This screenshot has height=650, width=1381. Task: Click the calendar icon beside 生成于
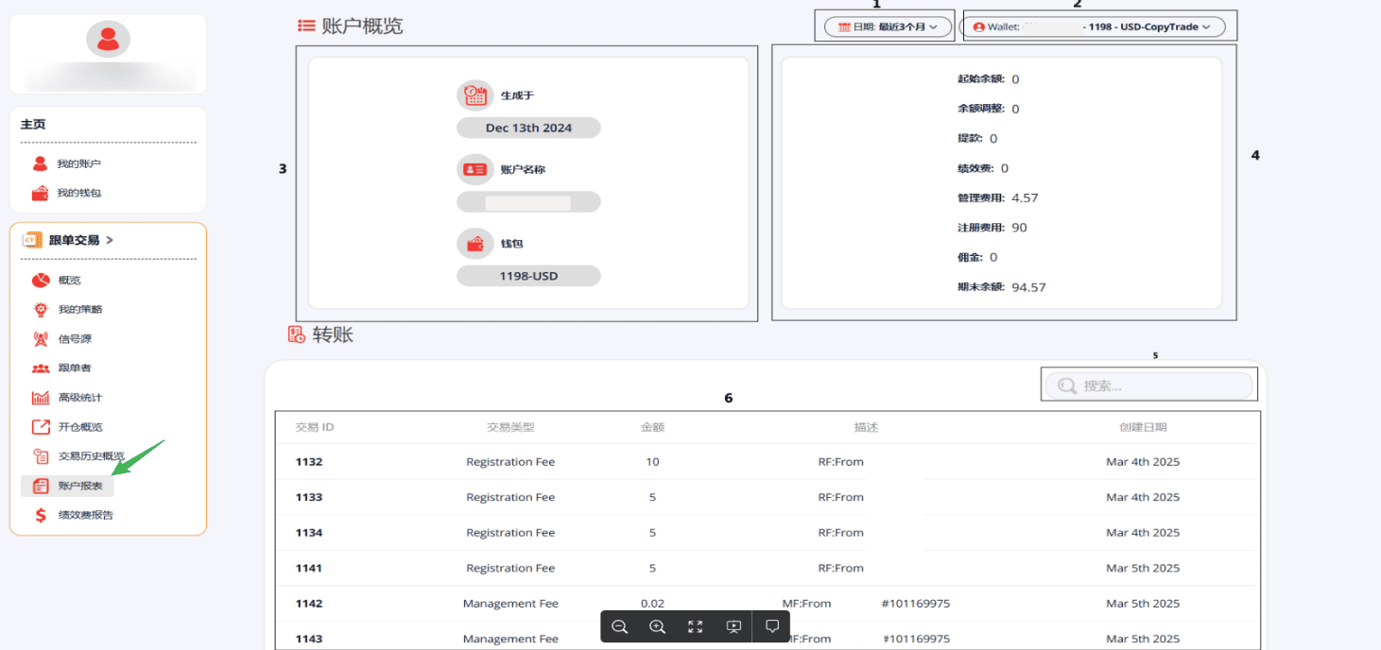coord(475,95)
